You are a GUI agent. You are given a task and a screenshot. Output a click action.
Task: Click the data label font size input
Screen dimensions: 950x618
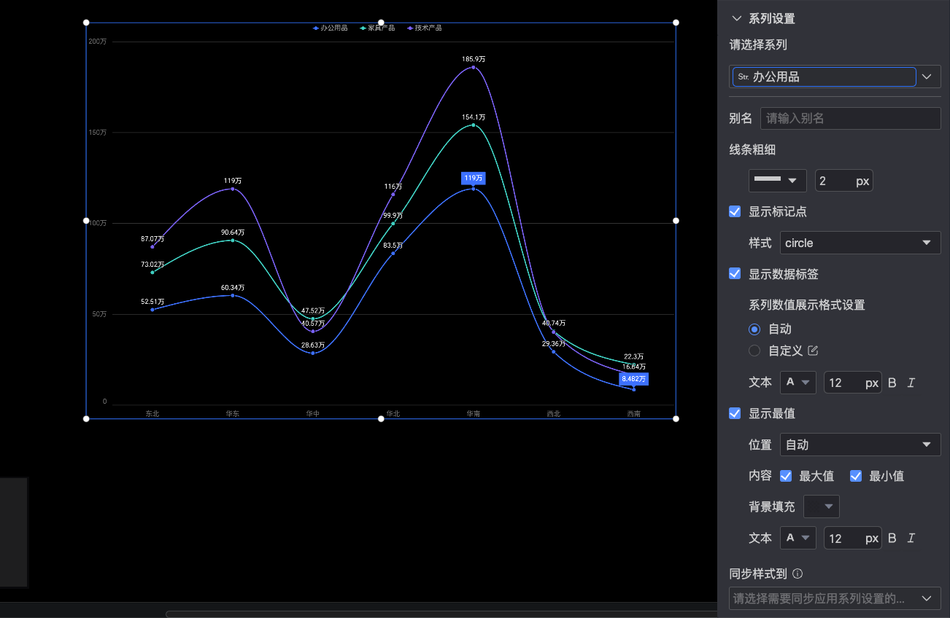(852, 383)
